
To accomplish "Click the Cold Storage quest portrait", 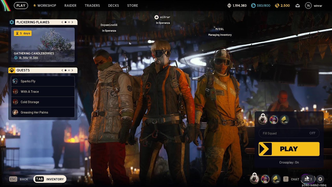I will coord(15,102).
